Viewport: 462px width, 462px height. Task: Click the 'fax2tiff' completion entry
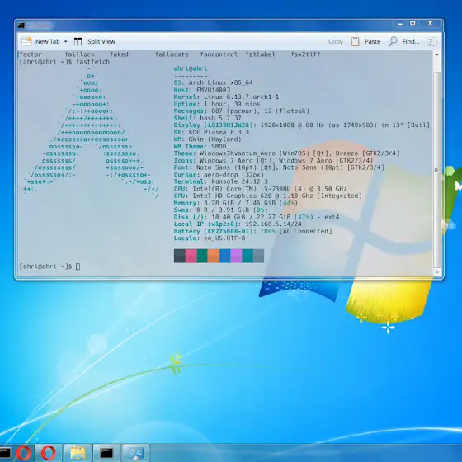305,54
